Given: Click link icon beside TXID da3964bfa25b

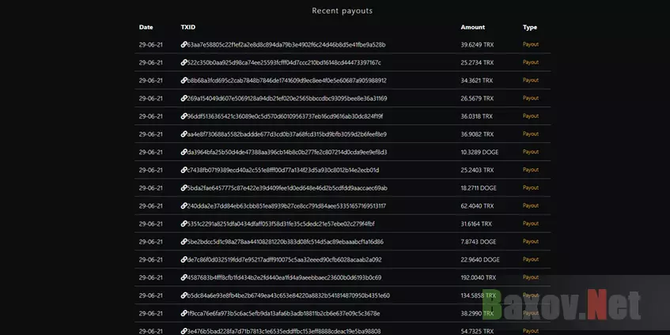Looking at the screenshot, I should (x=184, y=152).
